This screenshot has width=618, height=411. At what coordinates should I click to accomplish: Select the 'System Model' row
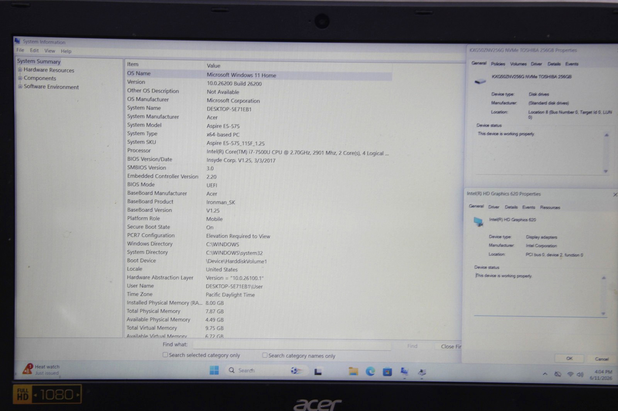pyautogui.click(x=259, y=125)
